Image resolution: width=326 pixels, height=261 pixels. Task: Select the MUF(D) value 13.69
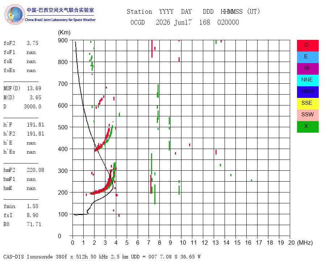34,88
